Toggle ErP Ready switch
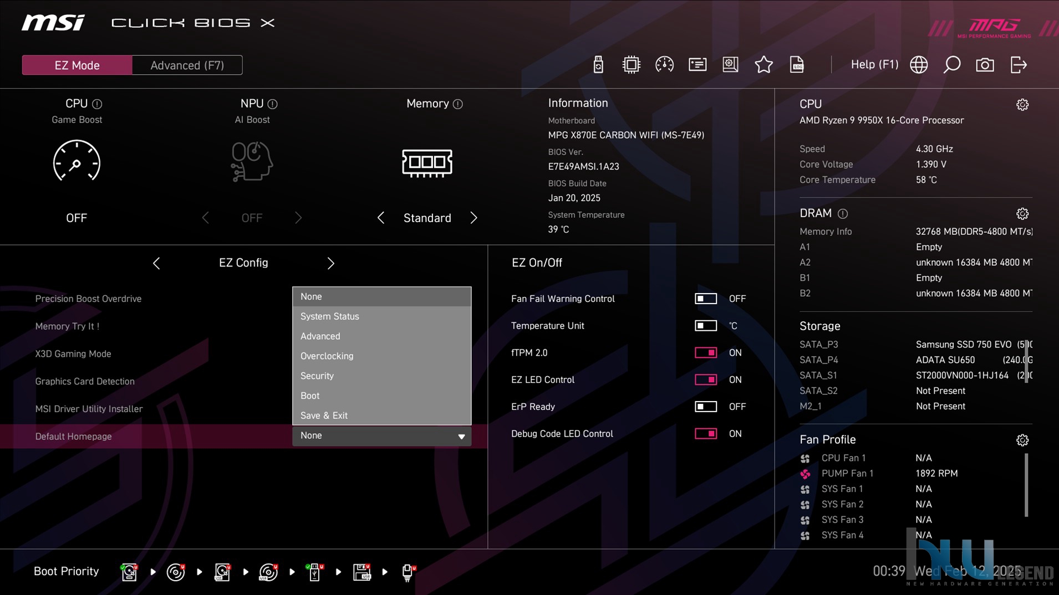 tap(705, 407)
